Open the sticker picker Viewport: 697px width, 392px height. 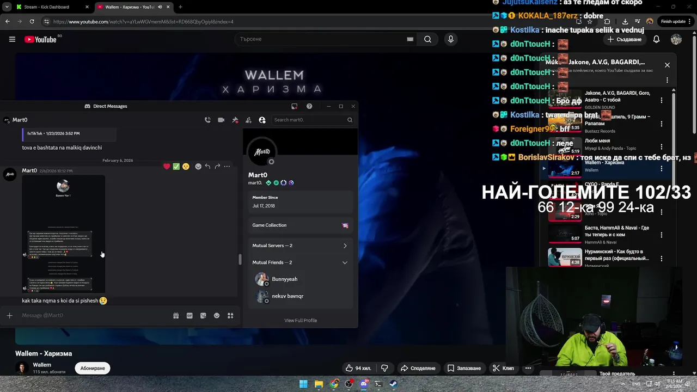(203, 315)
